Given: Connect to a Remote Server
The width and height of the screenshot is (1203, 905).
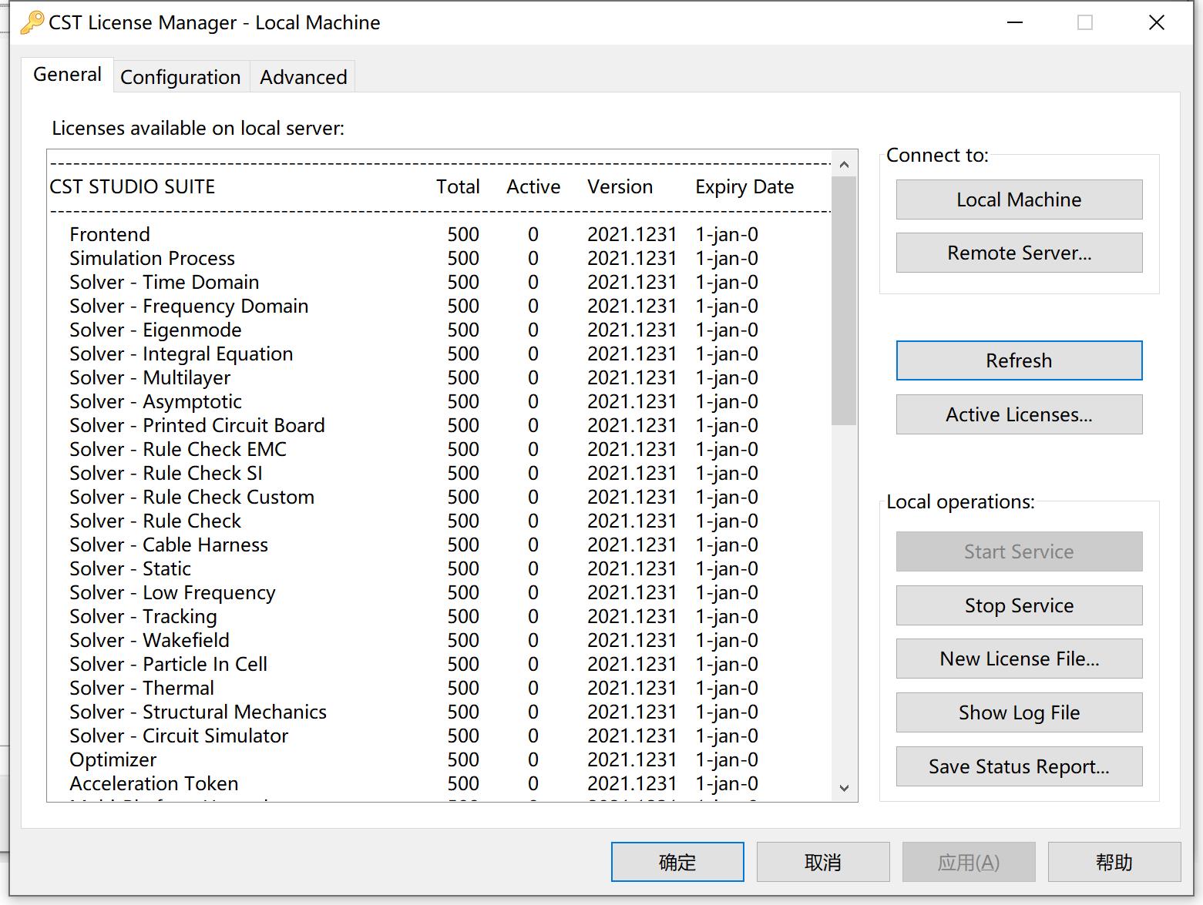Looking at the screenshot, I should [x=1018, y=253].
